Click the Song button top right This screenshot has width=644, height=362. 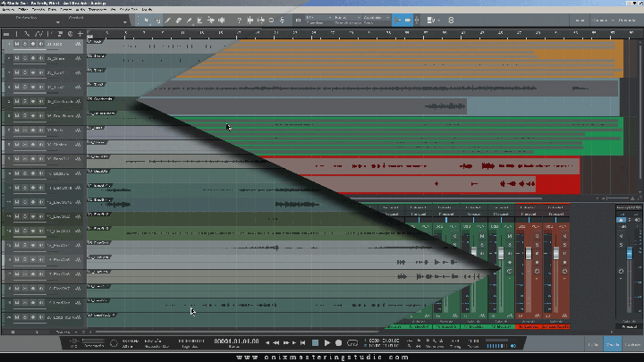click(x=600, y=20)
